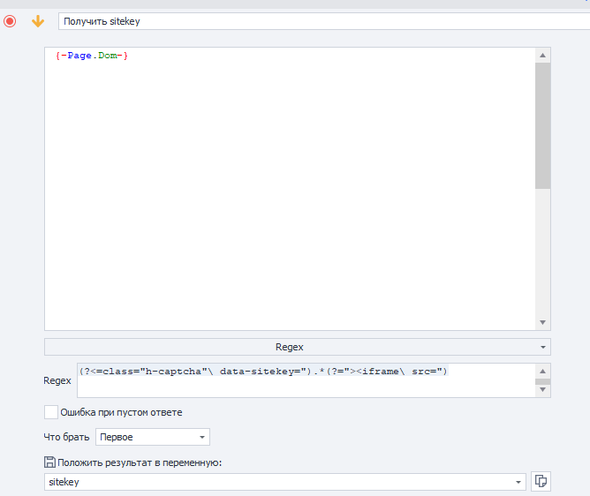This screenshot has height=496, width=590.
Task: Click the Regex field scroll down arrow
Action: (x=542, y=389)
